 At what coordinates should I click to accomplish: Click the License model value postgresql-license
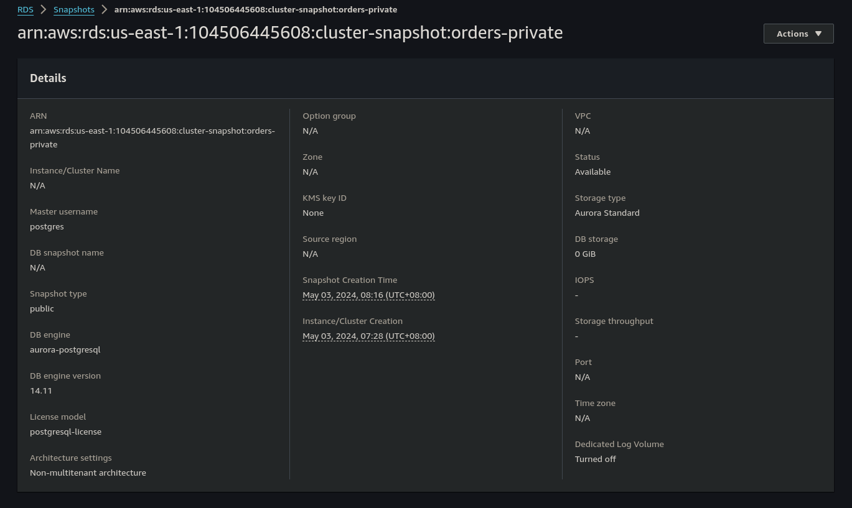point(65,432)
